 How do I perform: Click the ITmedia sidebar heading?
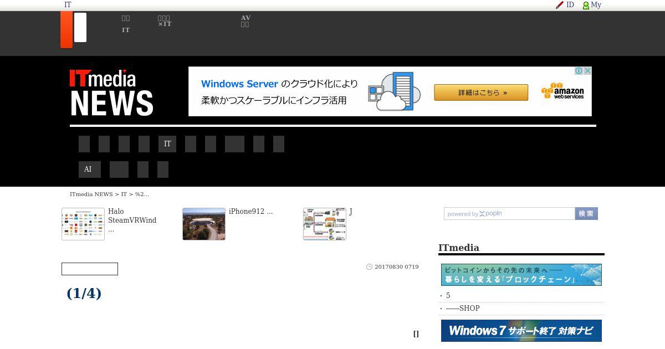point(459,248)
